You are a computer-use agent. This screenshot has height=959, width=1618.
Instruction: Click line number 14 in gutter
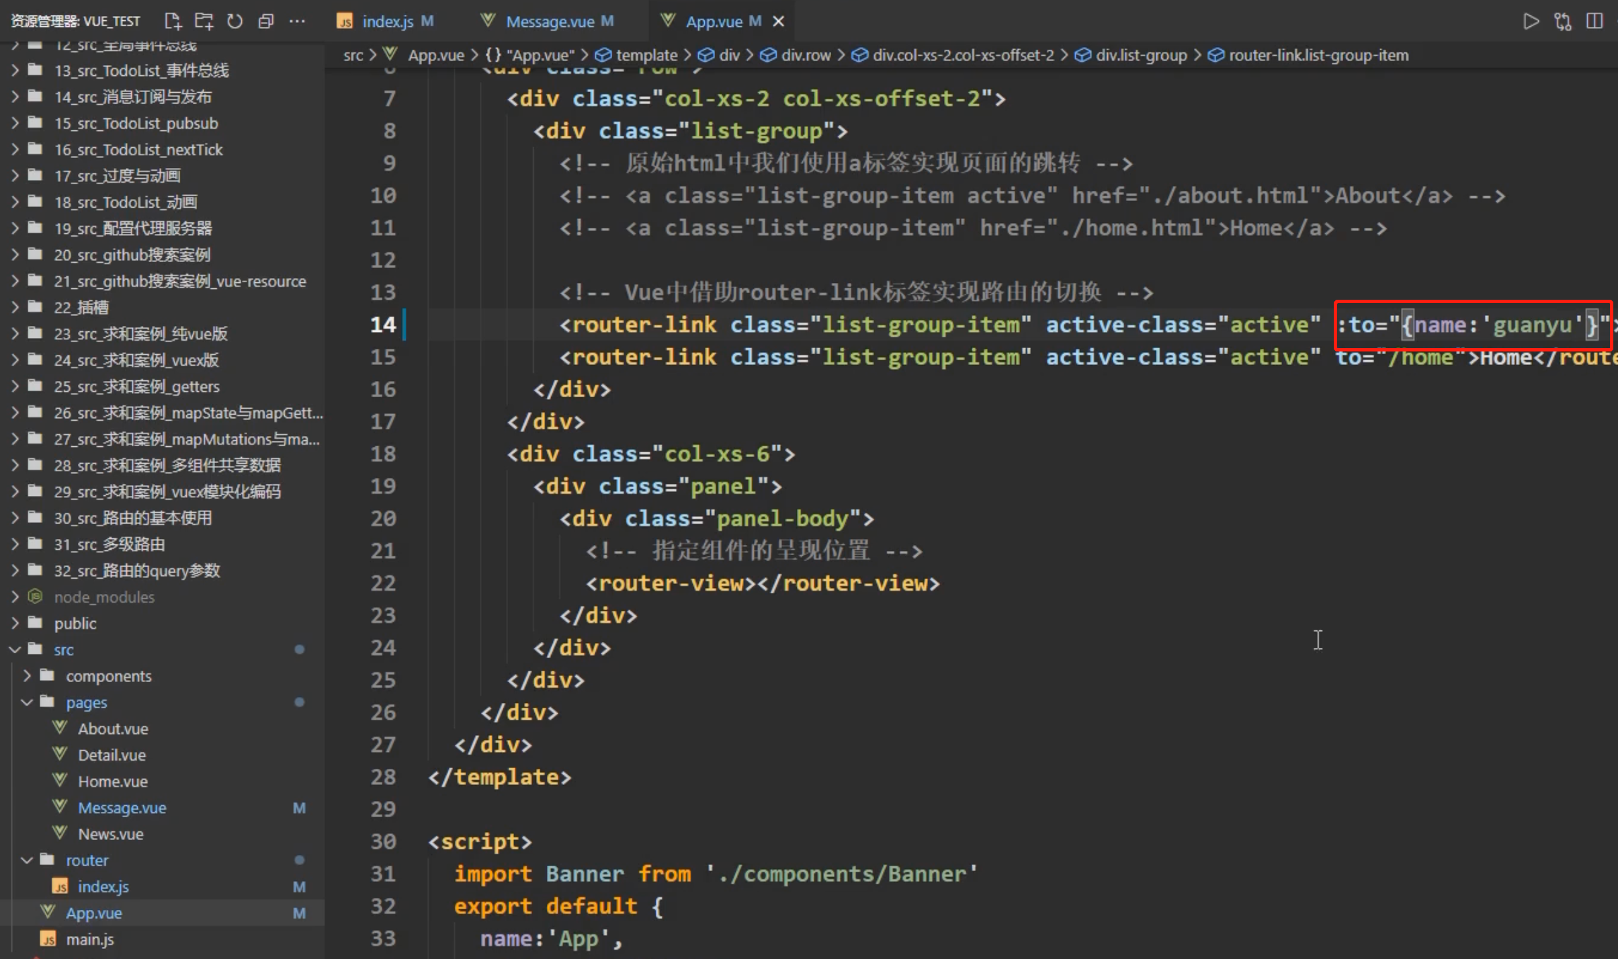(x=383, y=325)
